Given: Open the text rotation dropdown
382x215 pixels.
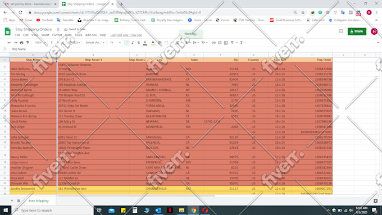Looking at the screenshot, I should tap(204, 43).
